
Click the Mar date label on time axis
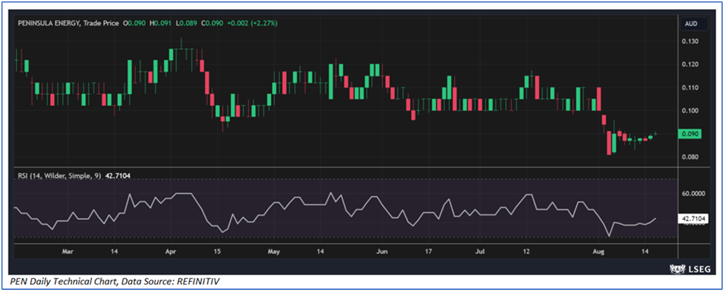(x=68, y=252)
